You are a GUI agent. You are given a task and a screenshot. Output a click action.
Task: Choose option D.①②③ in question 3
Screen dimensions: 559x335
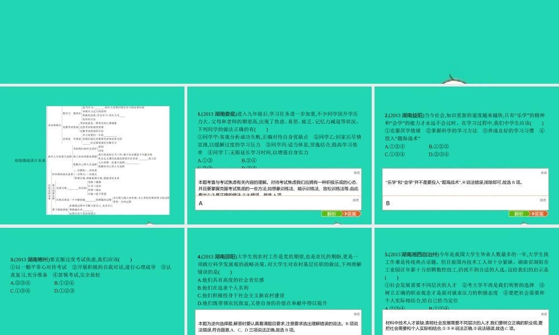[x=64, y=290]
